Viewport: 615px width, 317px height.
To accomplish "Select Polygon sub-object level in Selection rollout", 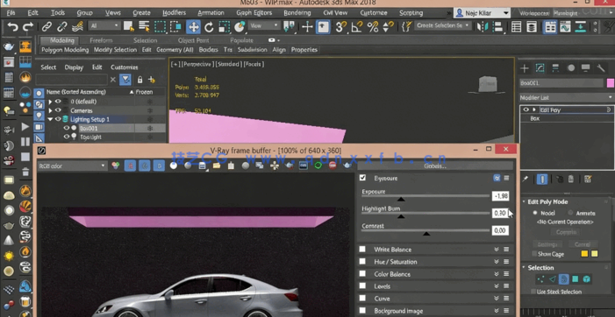I will [575, 279].
